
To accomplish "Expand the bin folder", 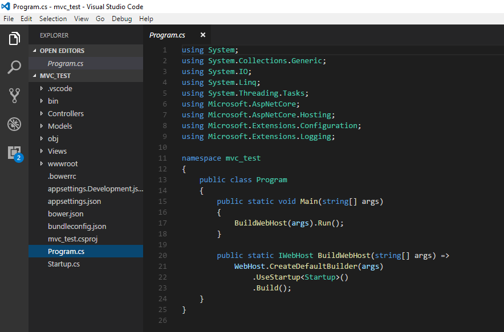I will [x=42, y=101].
